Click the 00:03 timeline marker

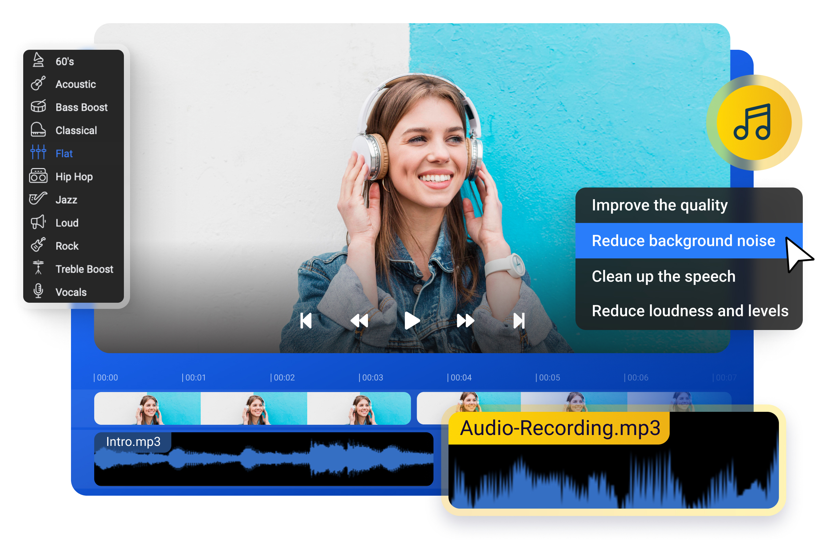[x=372, y=377]
